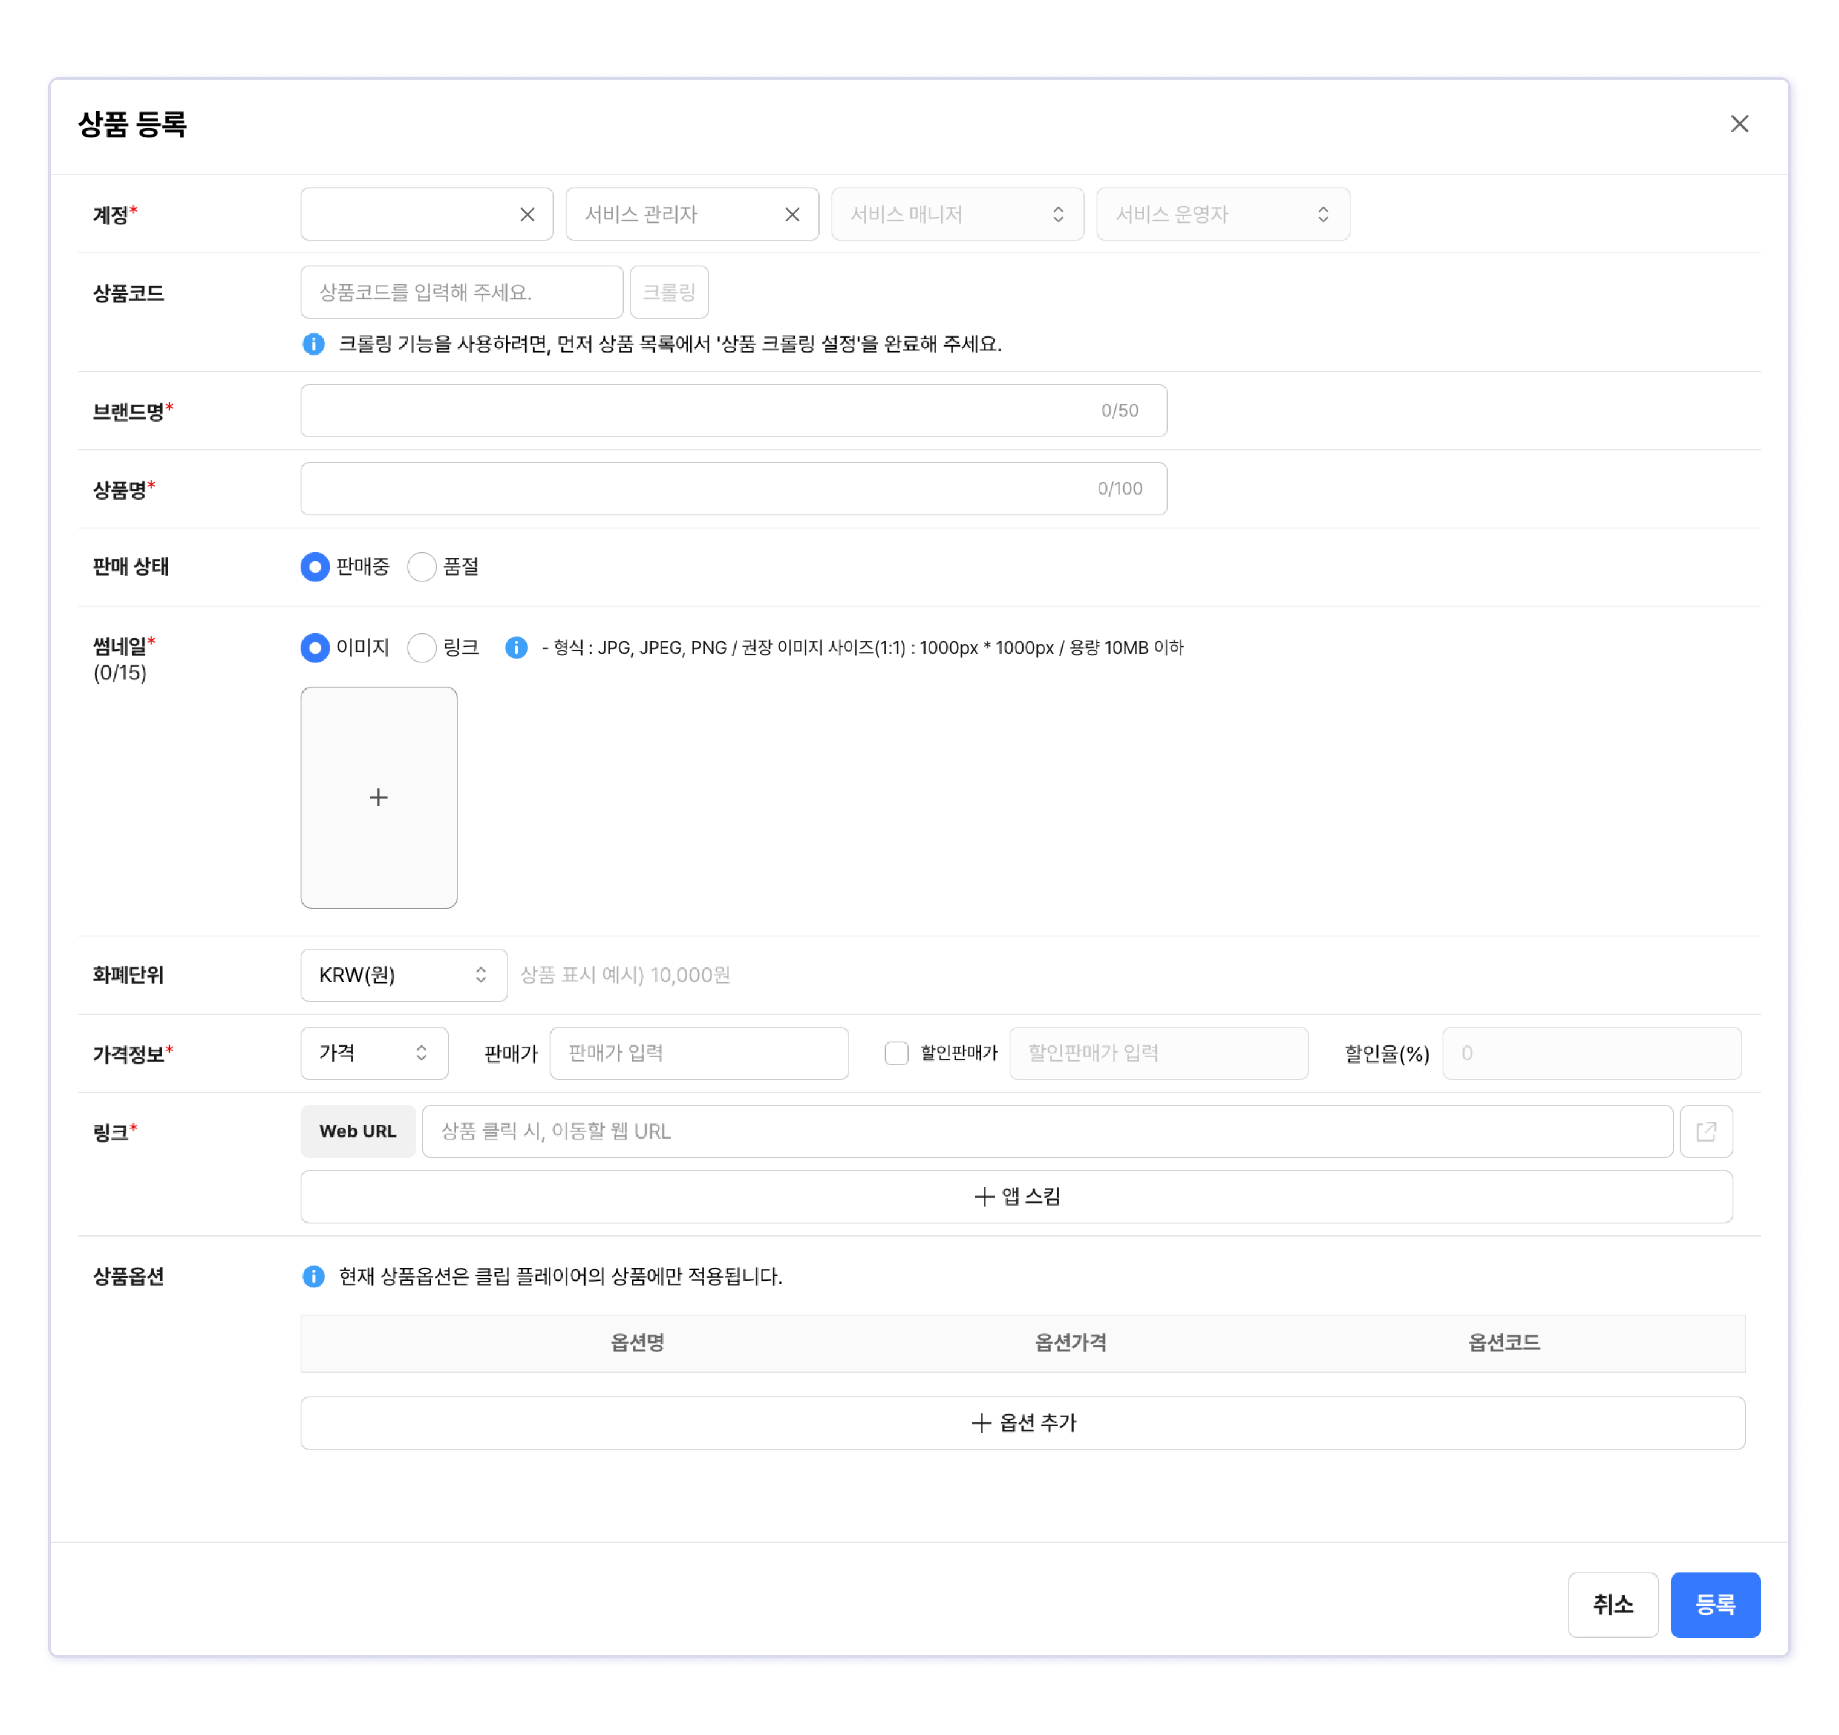Screen dimensions: 1839x1735
Task: Click the 할인율(%) field
Action: click(1592, 1053)
